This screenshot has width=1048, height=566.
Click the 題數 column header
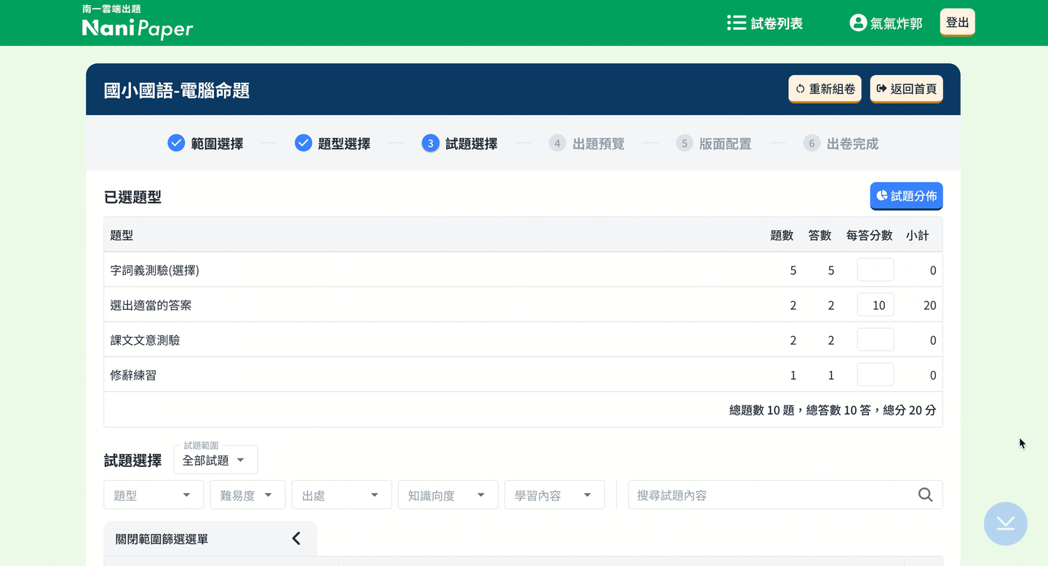click(782, 235)
